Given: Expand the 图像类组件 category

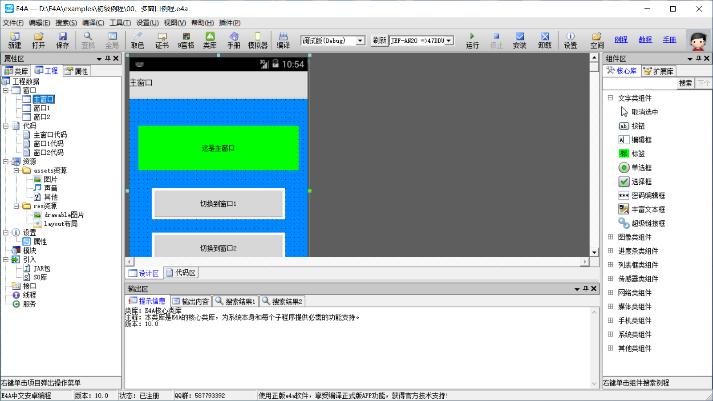Looking at the screenshot, I should tap(611, 237).
